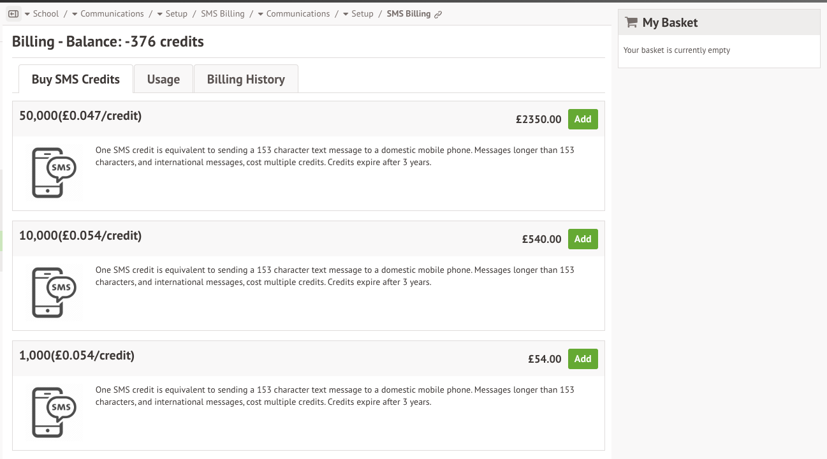Expand the School breadcrumb dropdown
The image size is (827, 459).
[27, 14]
